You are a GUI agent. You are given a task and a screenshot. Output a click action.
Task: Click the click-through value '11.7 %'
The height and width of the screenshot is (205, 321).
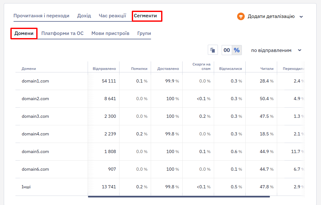pyautogui.click(x=298, y=152)
